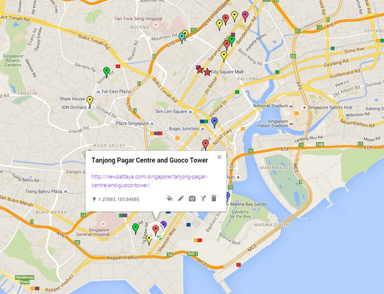Click the Tiong Bahru Plaza label
384x294 pixels.
44,192
